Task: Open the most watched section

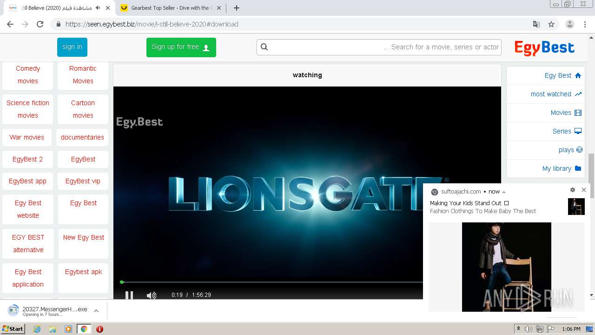Action: click(x=551, y=94)
